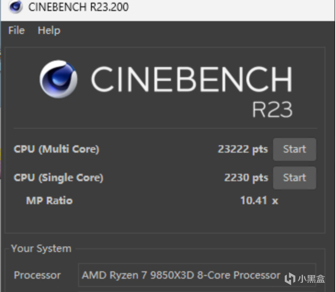The height and width of the screenshot is (292, 335).
Task: Click the 10.41 x MP Ratio value
Action: (259, 200)
